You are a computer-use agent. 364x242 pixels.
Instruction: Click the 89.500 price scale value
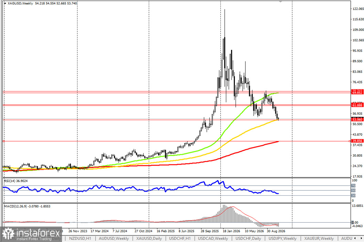coord(357,61)
